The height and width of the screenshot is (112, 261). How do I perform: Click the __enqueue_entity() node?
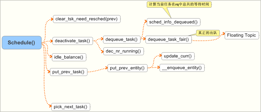pyautogui.click(x=182, y=68)
